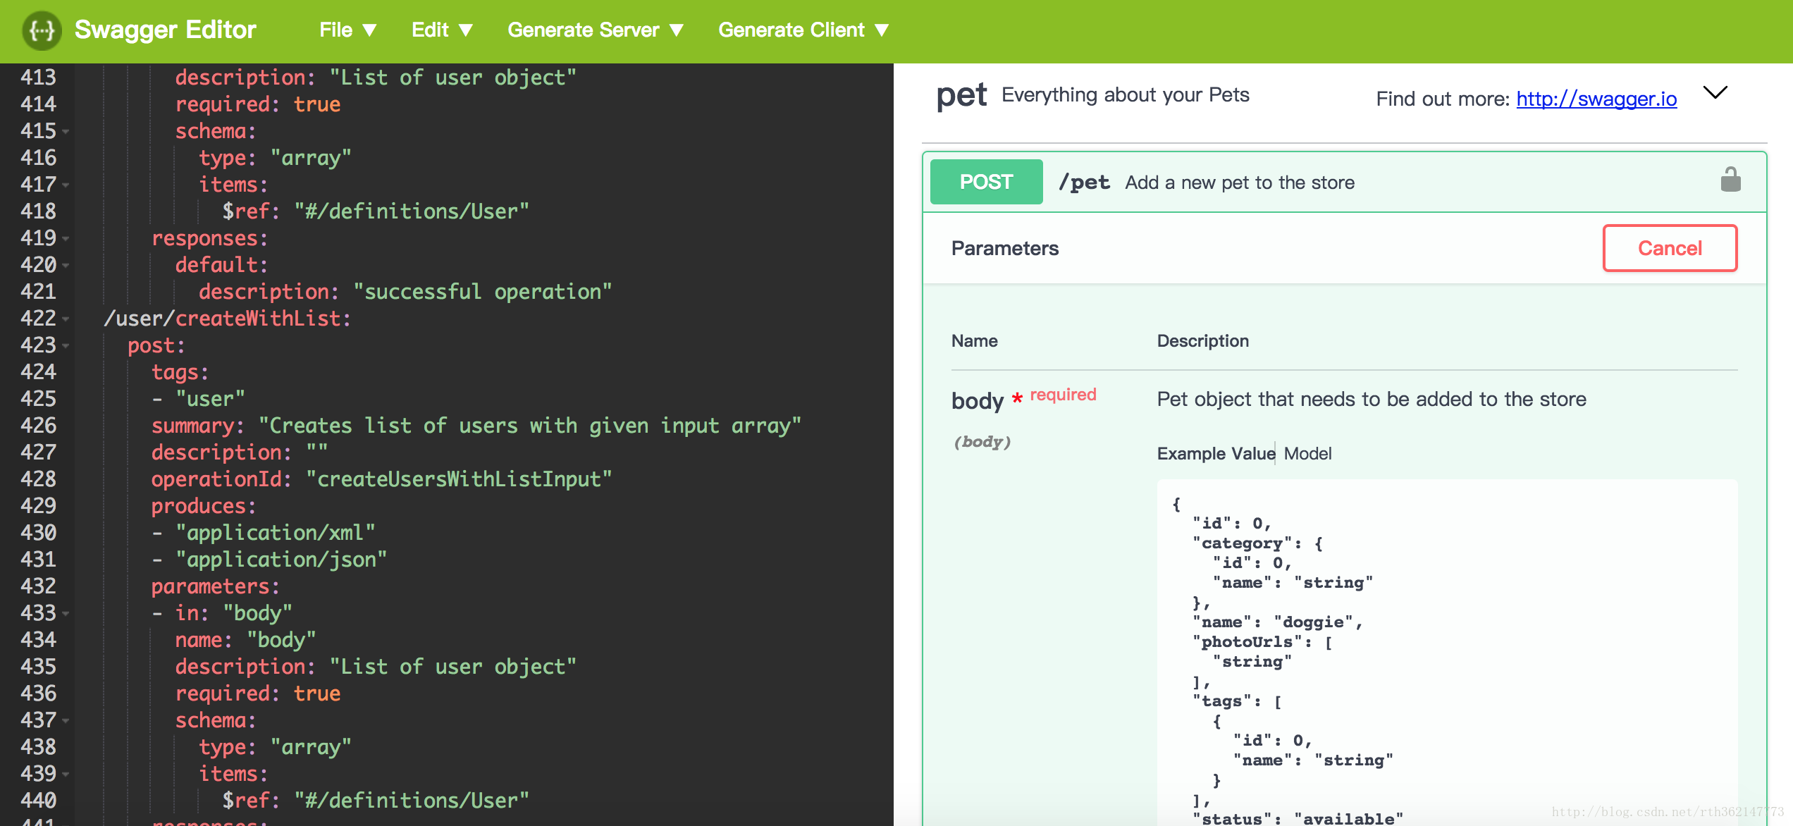The image size is (1793, 826).
Task: Open the Edit menu
Action: (x=442, y=30)
